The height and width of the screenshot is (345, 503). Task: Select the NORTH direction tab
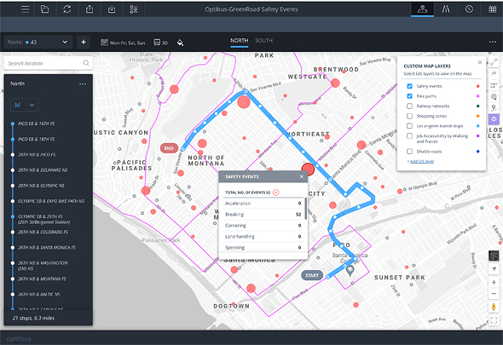click(239, 41)
